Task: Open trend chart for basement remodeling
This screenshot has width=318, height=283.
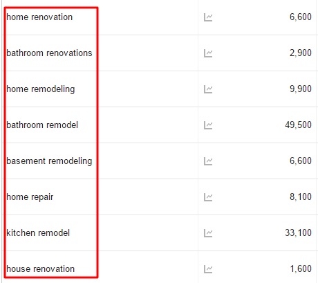Action: (x=208, y=161)
